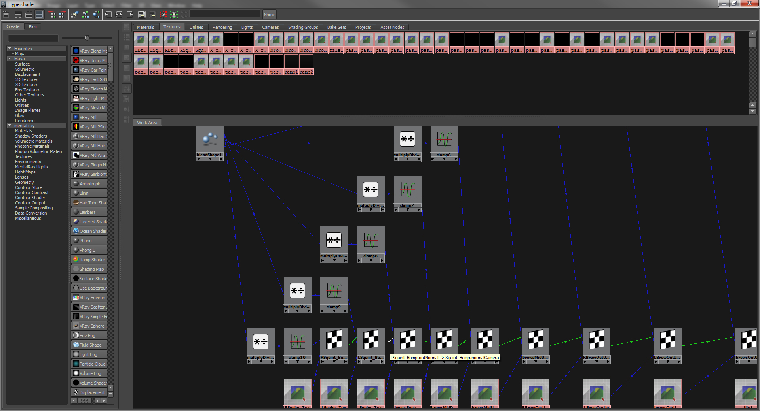Screen dimensions: 760x411
Task: Click the Input Connections toolbar icon
Action: pos(108,15)
